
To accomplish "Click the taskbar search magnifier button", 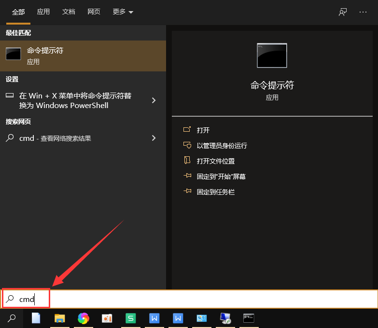I will pos(12,318).
